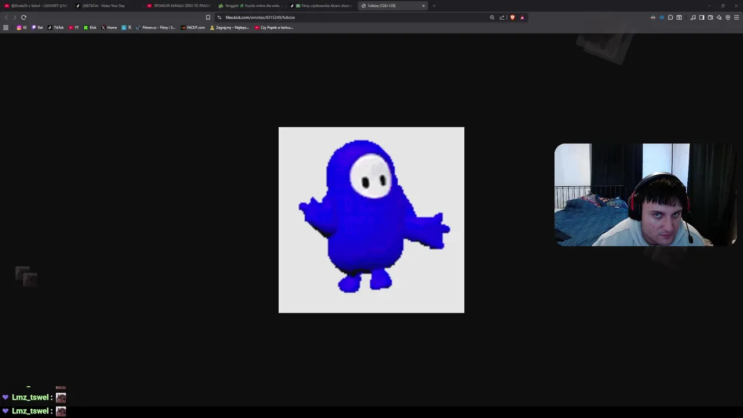
Task: Click the zoom magnifier icon in address bar
Action: [x=492, y=17]
